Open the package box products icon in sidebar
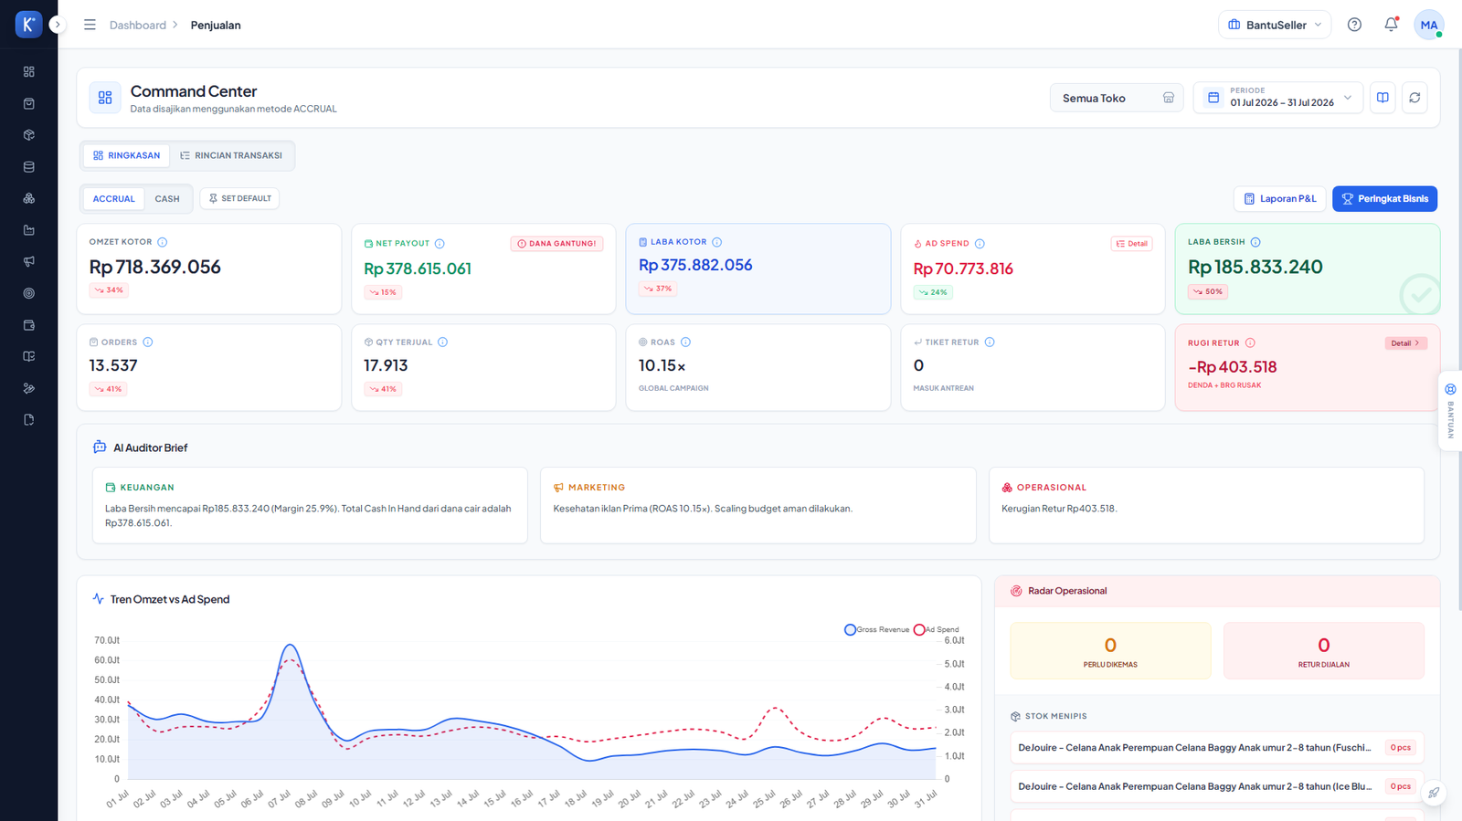Screen dimensions: 1462x821 point(28,135)
